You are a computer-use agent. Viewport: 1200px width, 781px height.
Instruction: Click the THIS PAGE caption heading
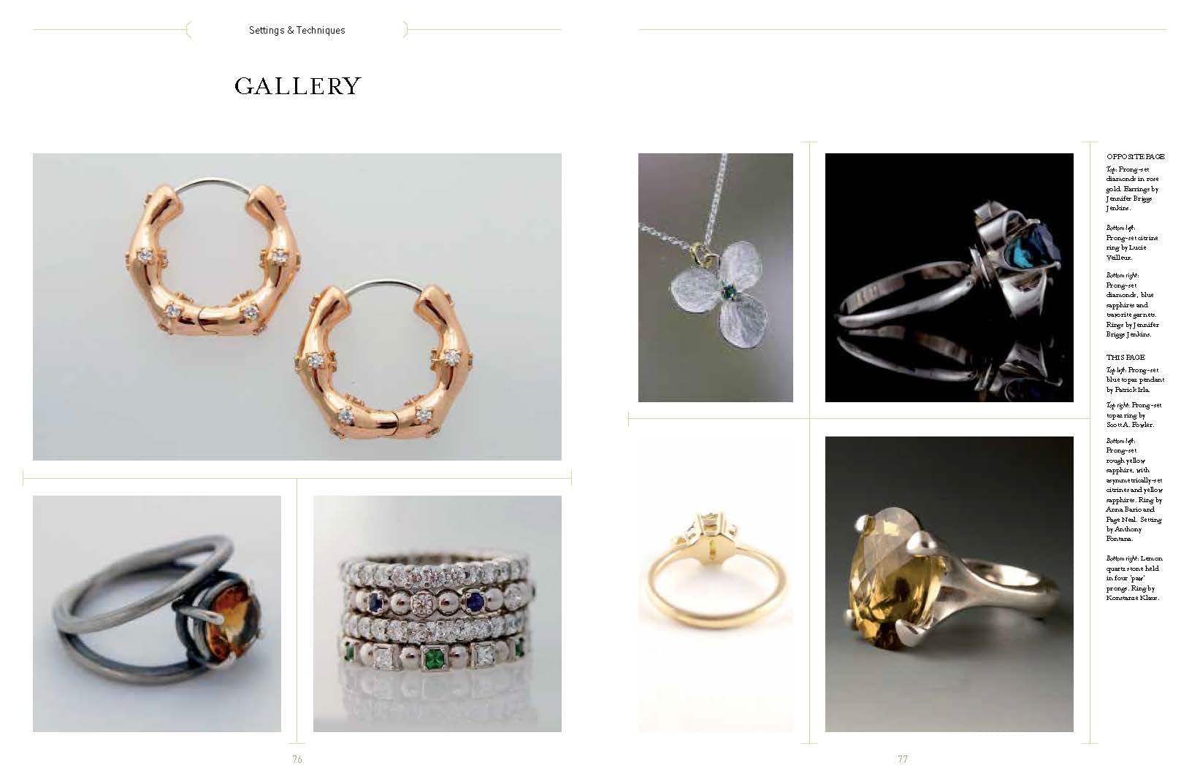[x=1126, y=358]
